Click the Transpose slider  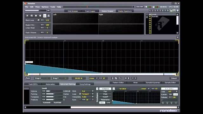click(54, 97)
